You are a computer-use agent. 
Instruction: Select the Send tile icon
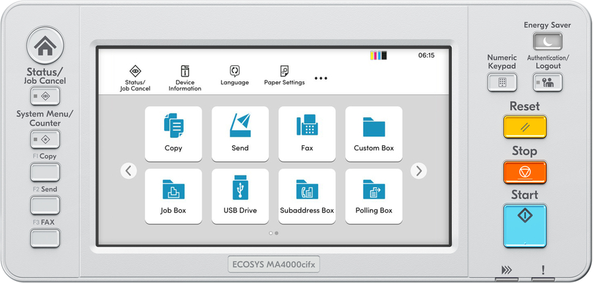coord(240,134)
